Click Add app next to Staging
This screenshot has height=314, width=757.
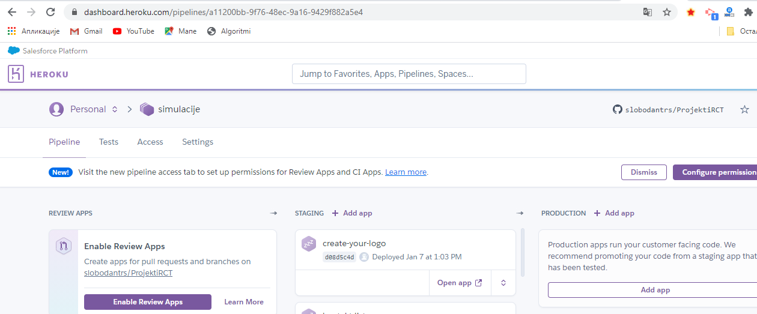pos(352,213)
